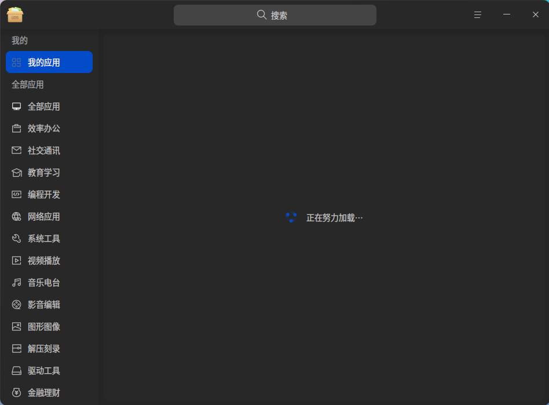Open the hamburger main menu
Screen dimensions: 549x405
pyautogui.click(x=478, y=14)
